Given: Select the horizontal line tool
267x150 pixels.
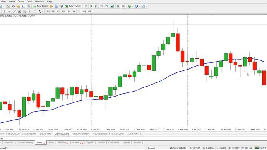Looking at the screenshot, I should [x=9, y=11].
